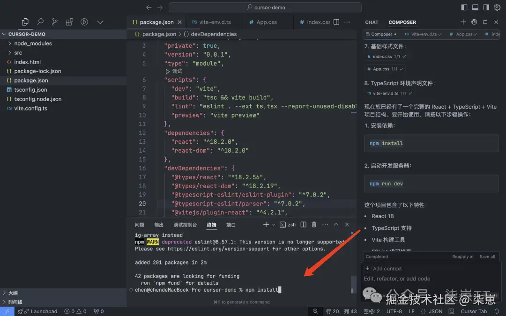The height and width of the screenshot is (316, 506).
Task: Switch to the CHAT tab
Action: [372, 22]
